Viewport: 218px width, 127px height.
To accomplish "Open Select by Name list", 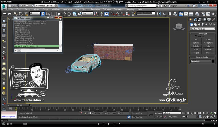I will [48, 14].
